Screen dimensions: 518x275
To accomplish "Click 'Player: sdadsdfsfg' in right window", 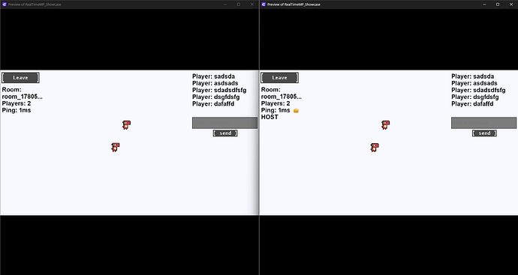I will (478, 91).
